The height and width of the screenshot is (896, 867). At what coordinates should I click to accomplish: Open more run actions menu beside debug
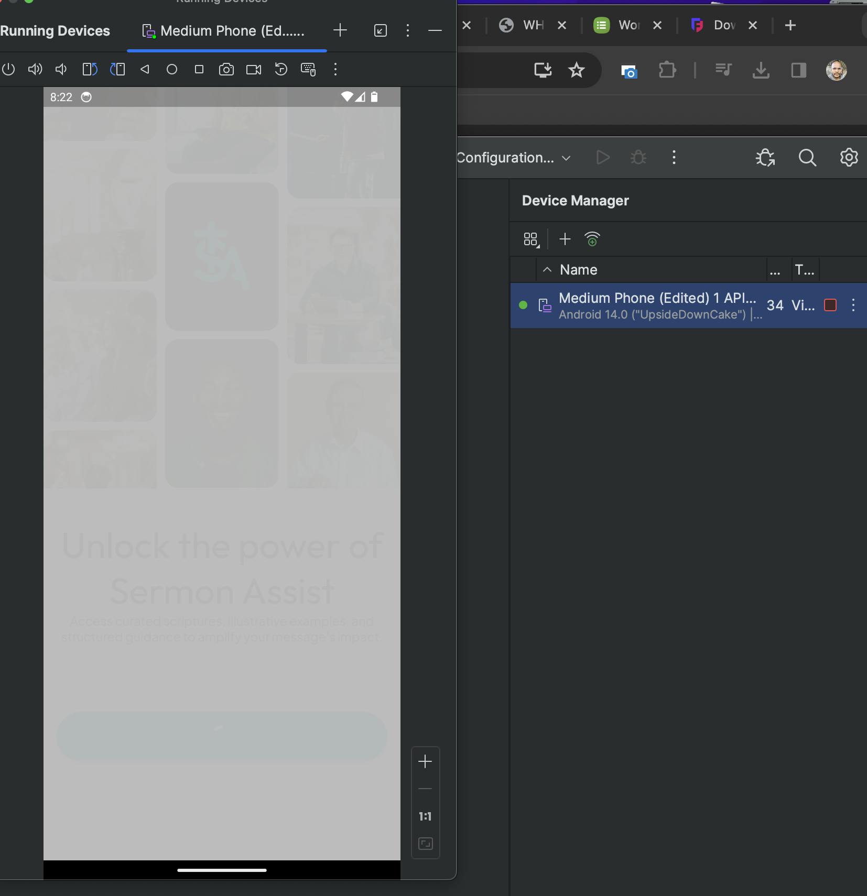pyautogui.click(x=674, y=158)
